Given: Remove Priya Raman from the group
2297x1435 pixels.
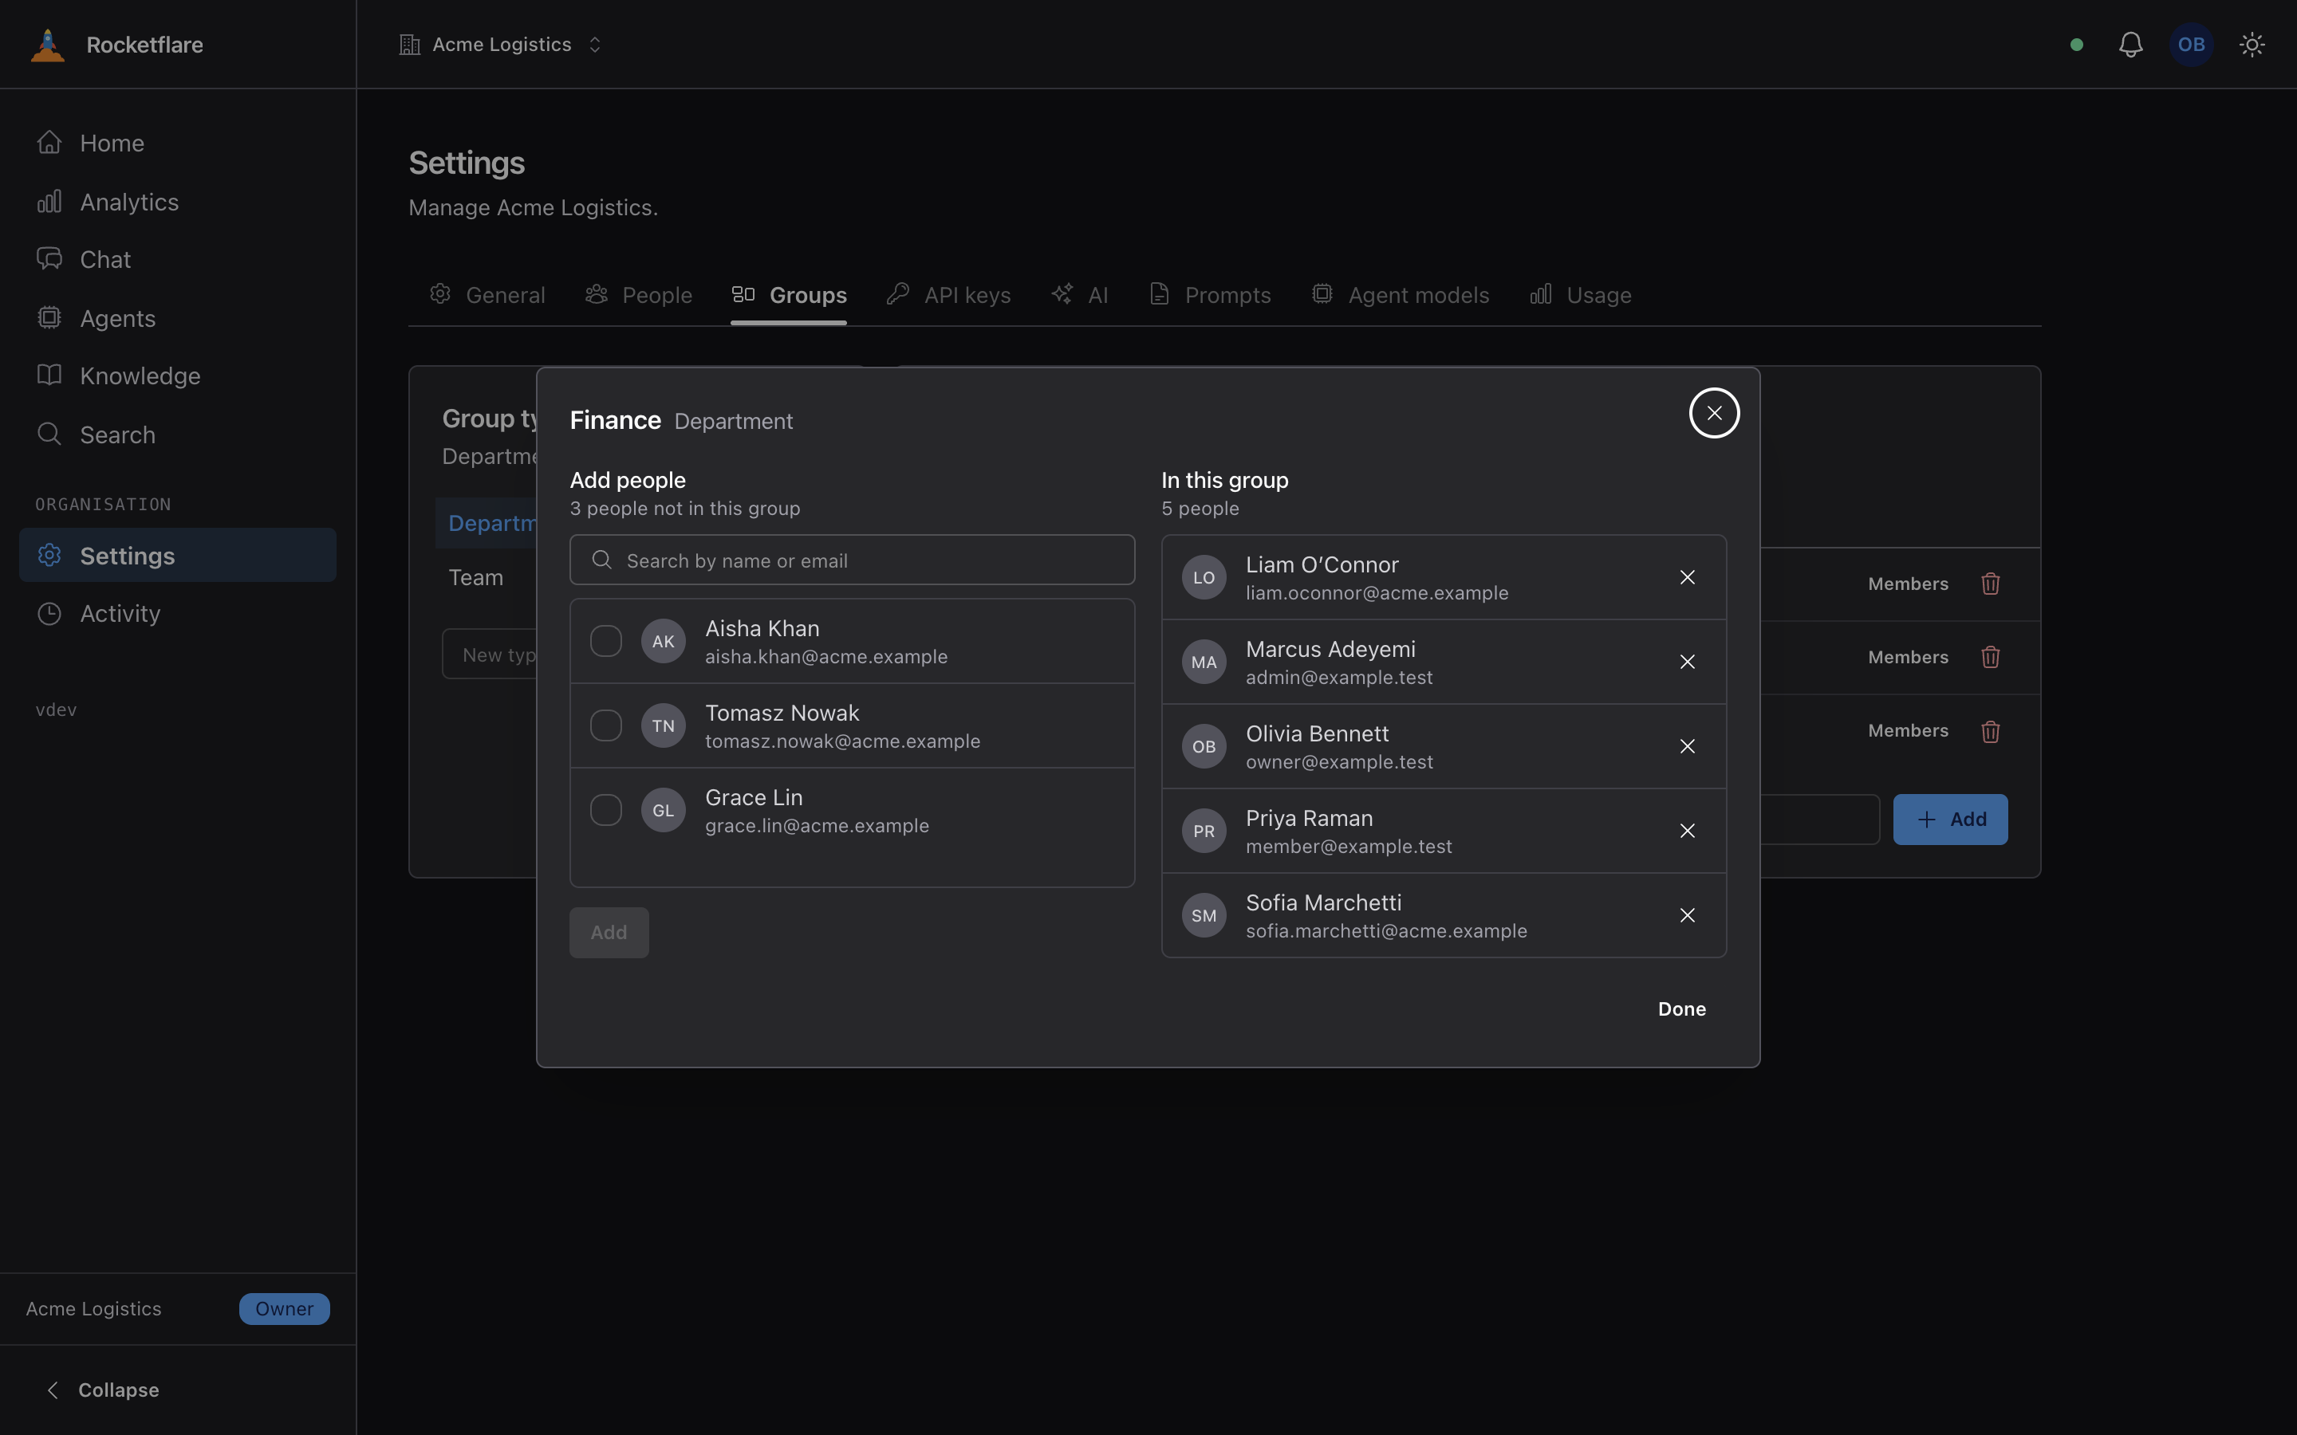Looking at the screenshot, I should click(1687, 831).
